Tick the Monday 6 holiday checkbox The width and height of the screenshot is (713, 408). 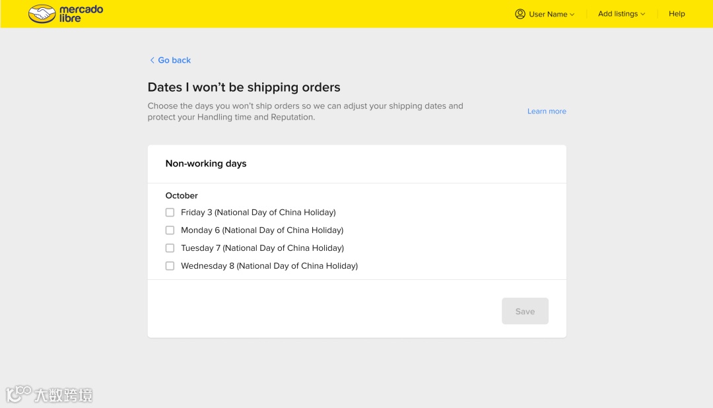170,230
